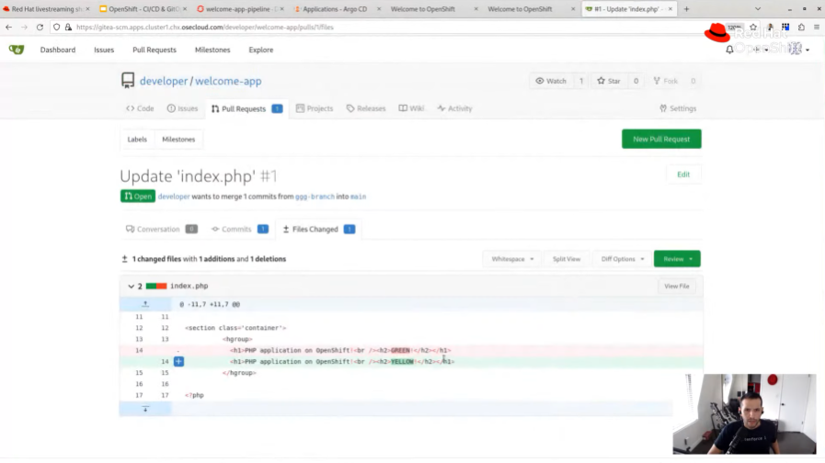825x463 pixels.
Task: Open the Whitespace dropdown
Action: tap(512, 259)
